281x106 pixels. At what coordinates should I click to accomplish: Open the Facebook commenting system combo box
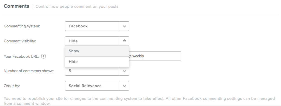pos(92,26)
